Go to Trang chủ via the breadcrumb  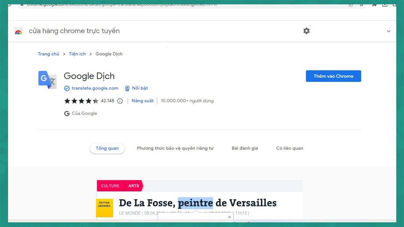(48, 54)
